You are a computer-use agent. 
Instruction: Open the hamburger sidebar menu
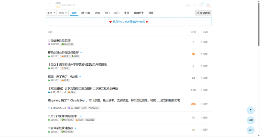pyautogui.click(x=49, y=5)
